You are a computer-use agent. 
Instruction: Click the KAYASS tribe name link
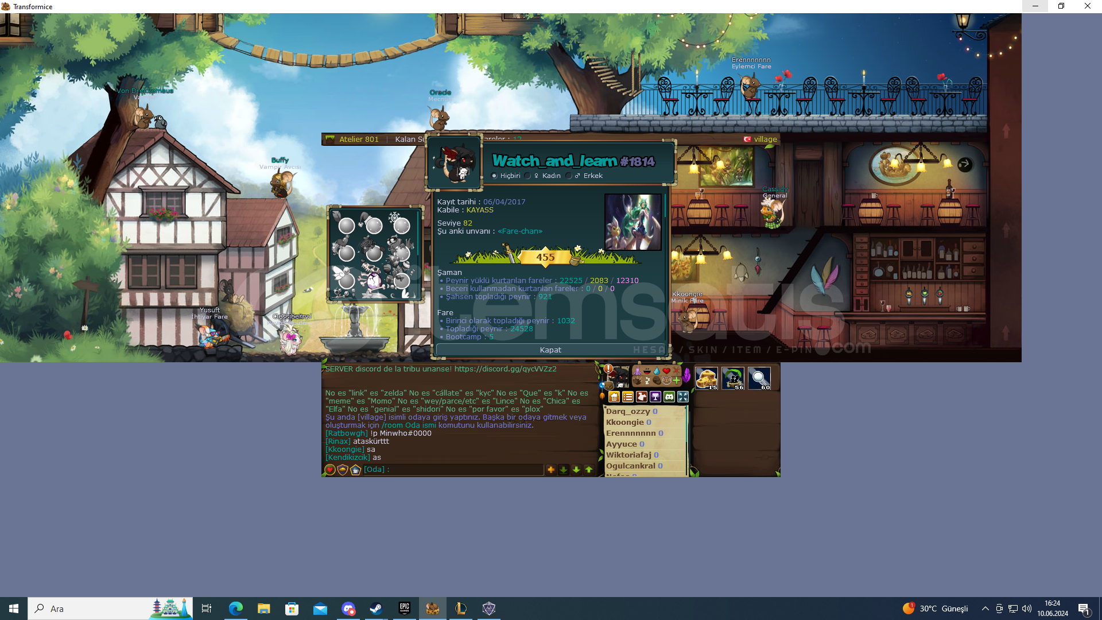pos(480,210)
